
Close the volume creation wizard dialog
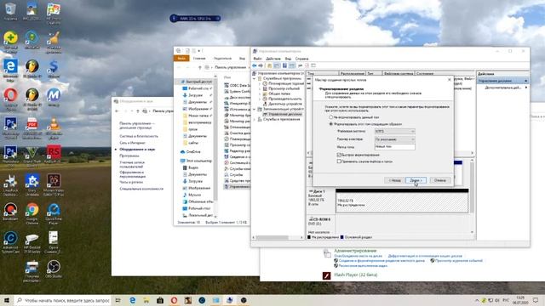(x=449, y=80)
